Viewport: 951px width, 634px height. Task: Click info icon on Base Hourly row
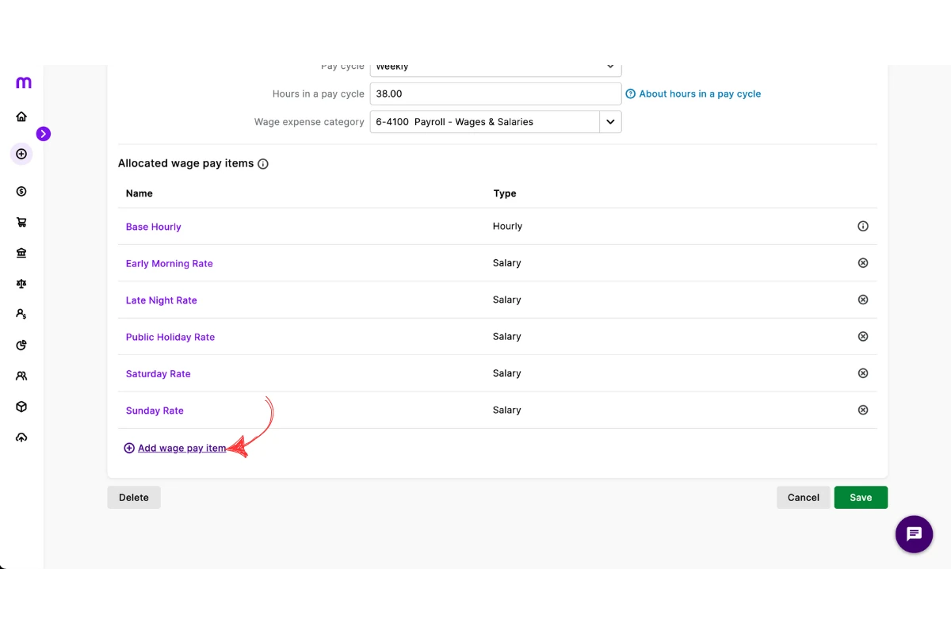coord(863,226)
